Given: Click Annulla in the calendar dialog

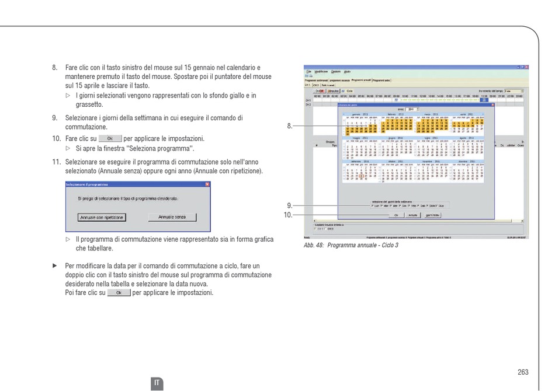Looking at the screenshot, I should coord(412,215).
